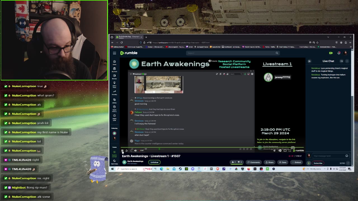358x201 pixels.
Task: Click the Unfollow button
Action: [154, 162]
